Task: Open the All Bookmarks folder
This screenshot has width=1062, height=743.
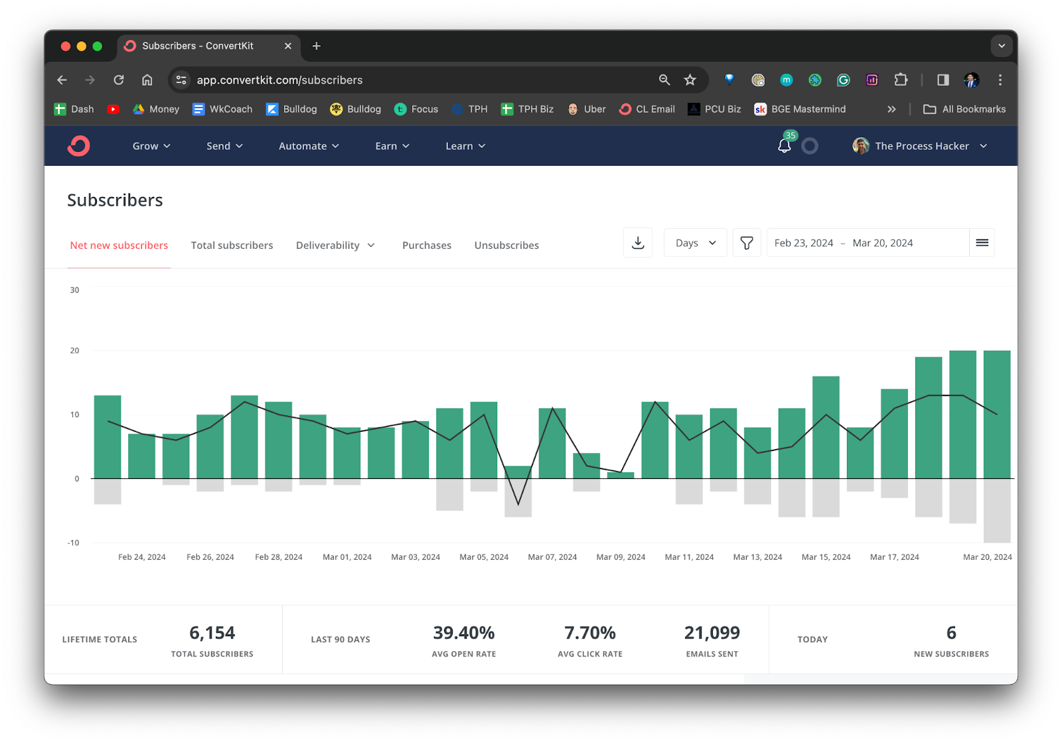Action: click(965, 109)
